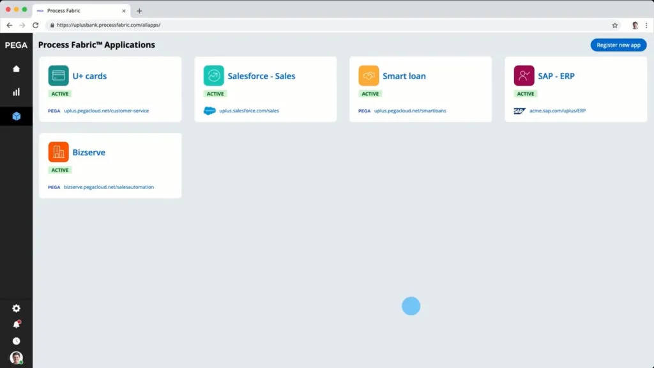Go forward in browser history
This screenshot has width=654, height=368.
tap(22, 25)
